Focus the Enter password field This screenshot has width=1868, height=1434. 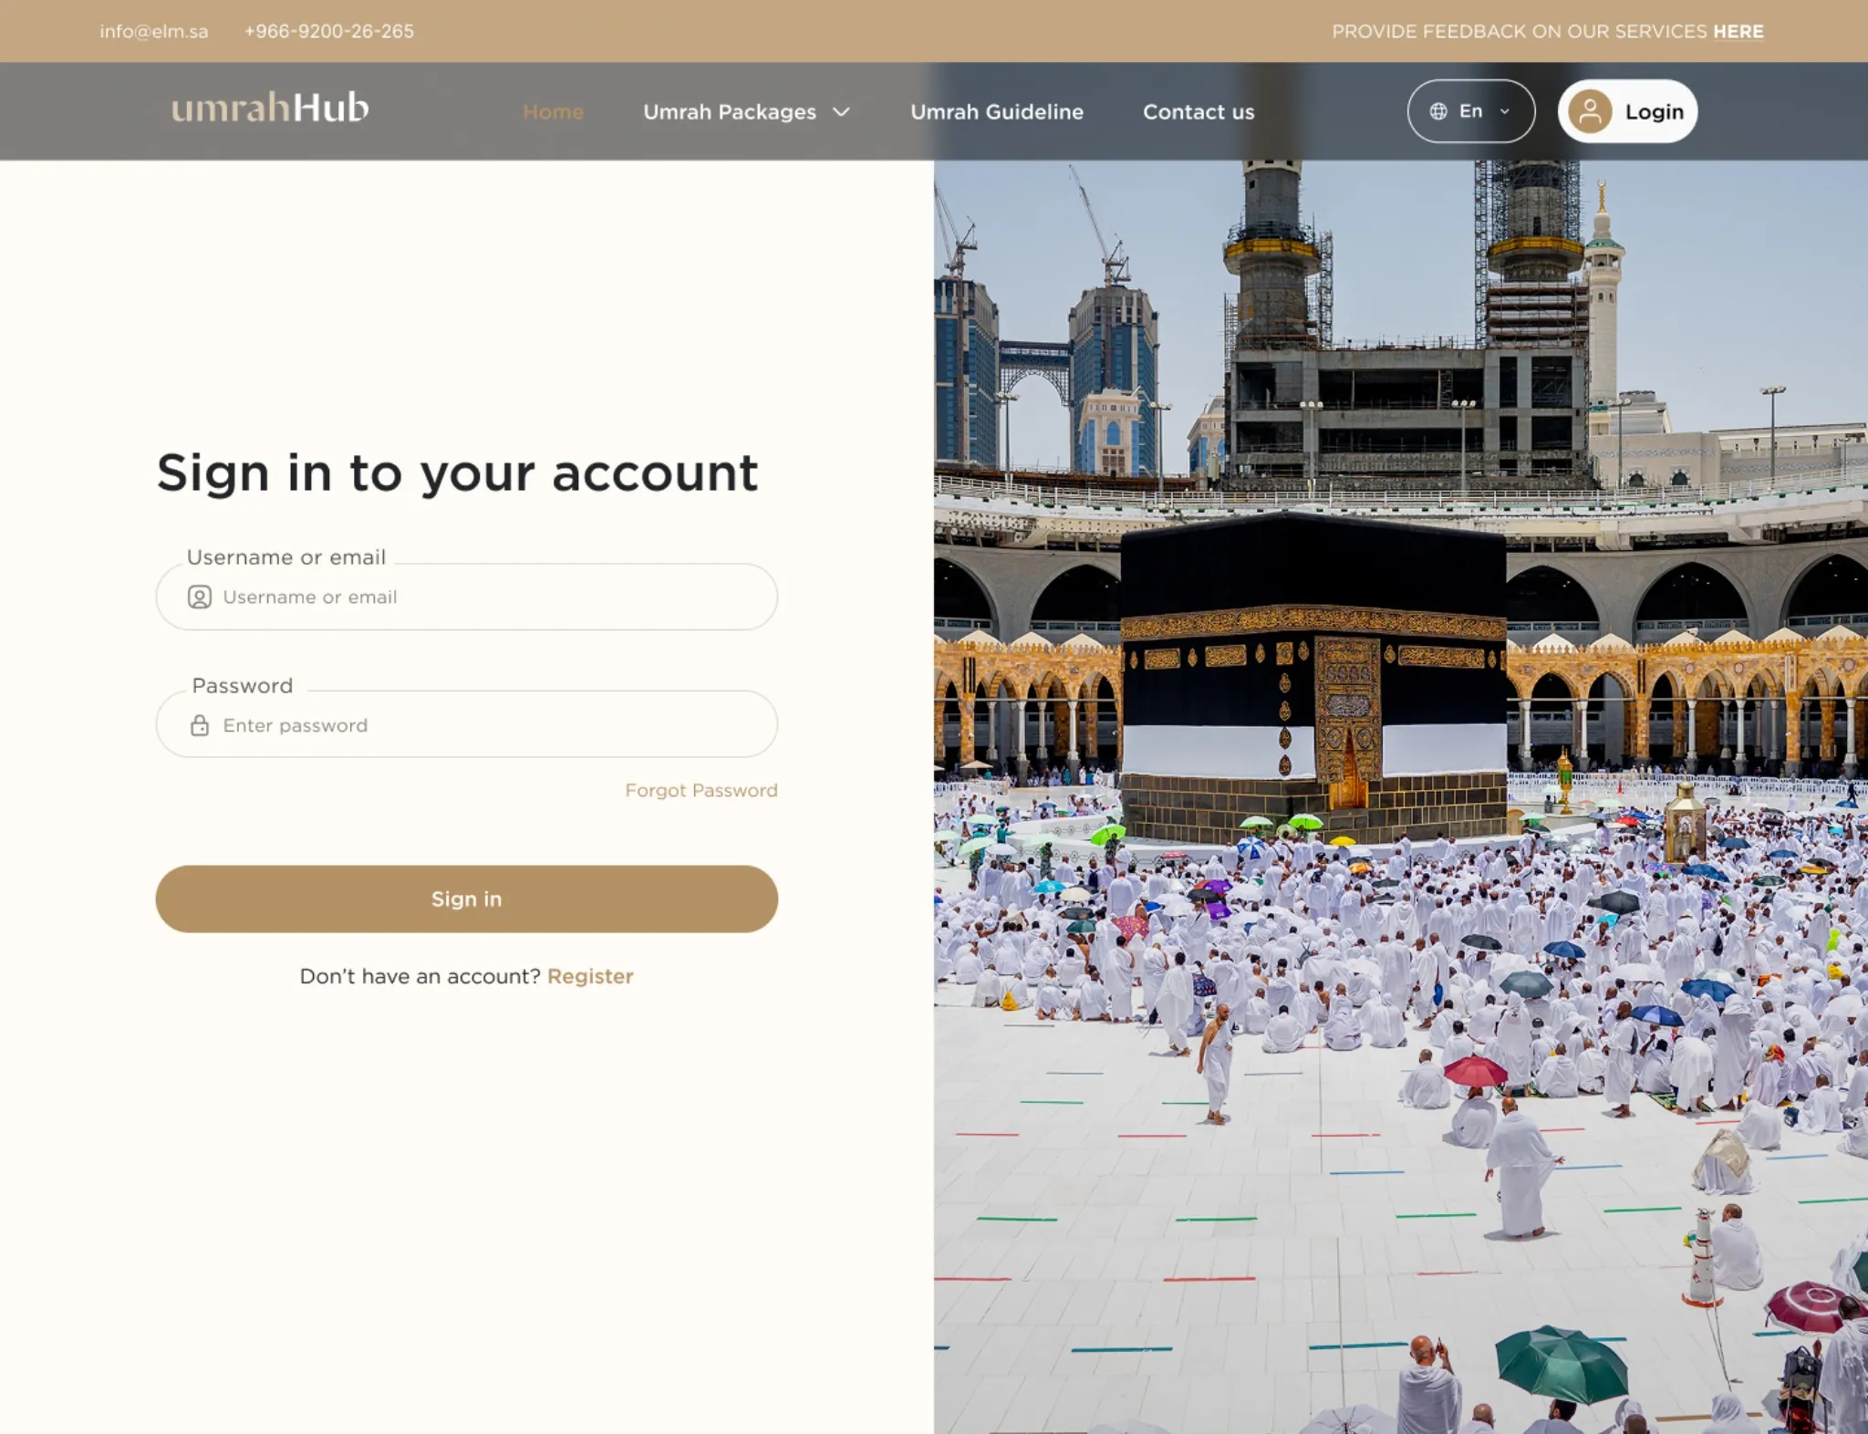pyautogui.click(x=467, y=724)
